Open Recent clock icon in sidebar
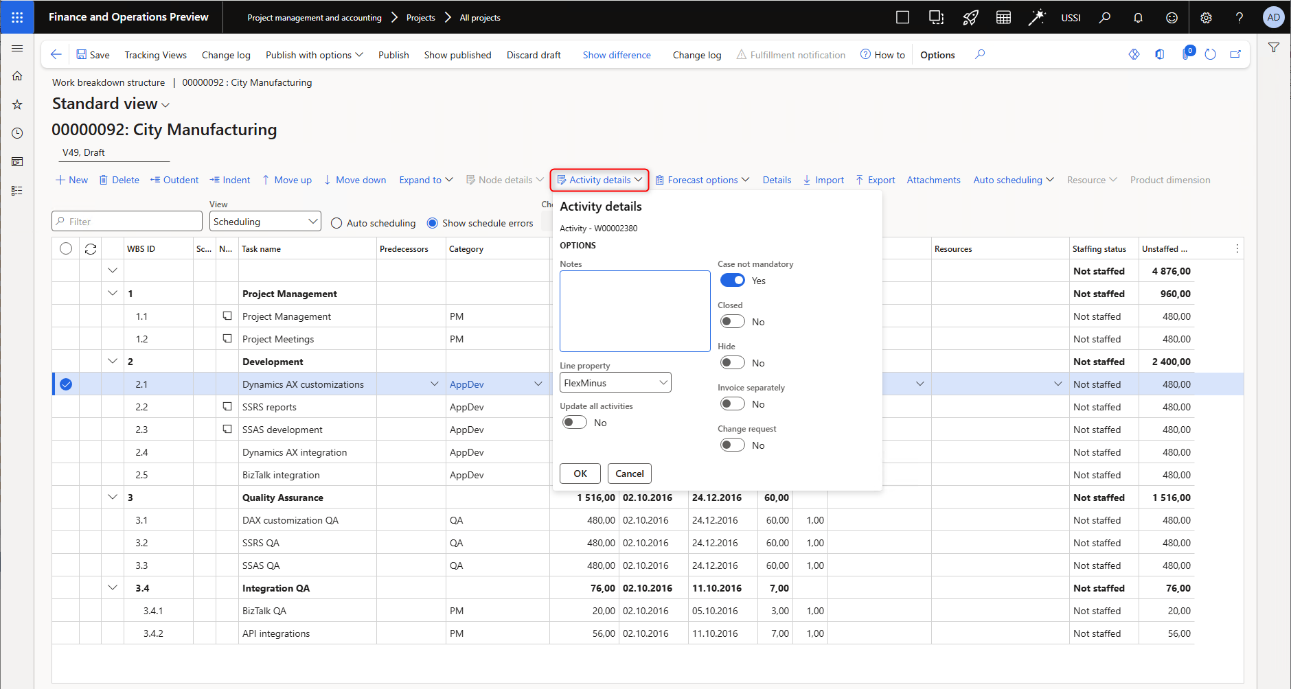Image resolution: width=1291 pixels, height=689 pixels. pos(17,133)
